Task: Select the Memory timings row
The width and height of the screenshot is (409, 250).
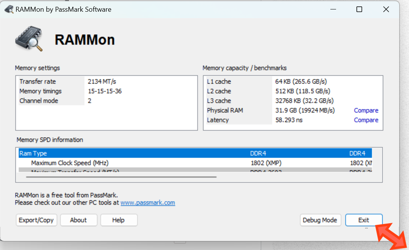Action: pyautogui.click(x=107, y=91)
